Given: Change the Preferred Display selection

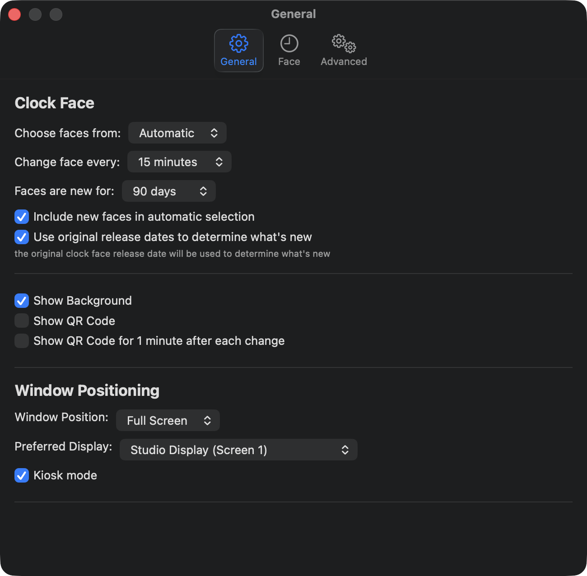Looking at the screenshot, I should [238, 450].
